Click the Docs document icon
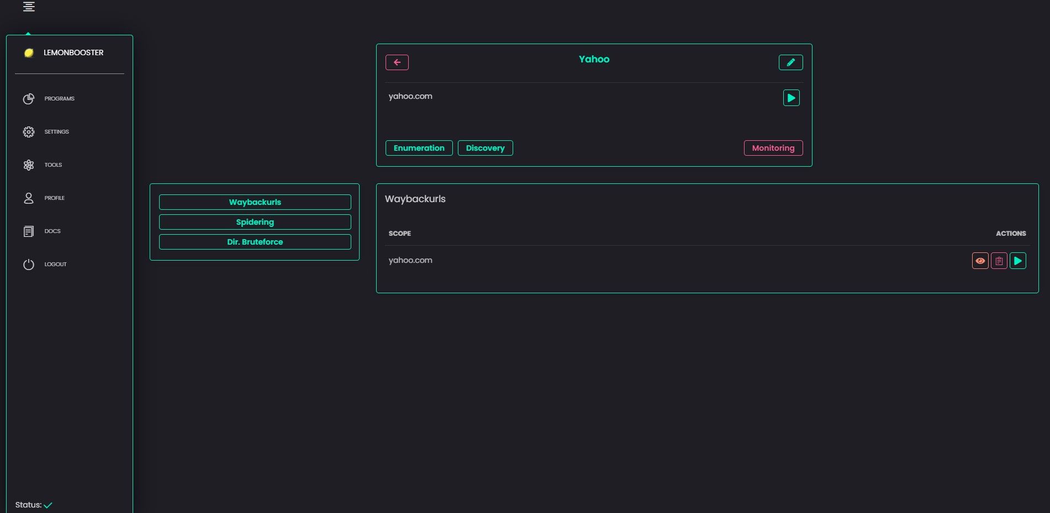Screen dimensions: 1050x513 click(29, 231)
